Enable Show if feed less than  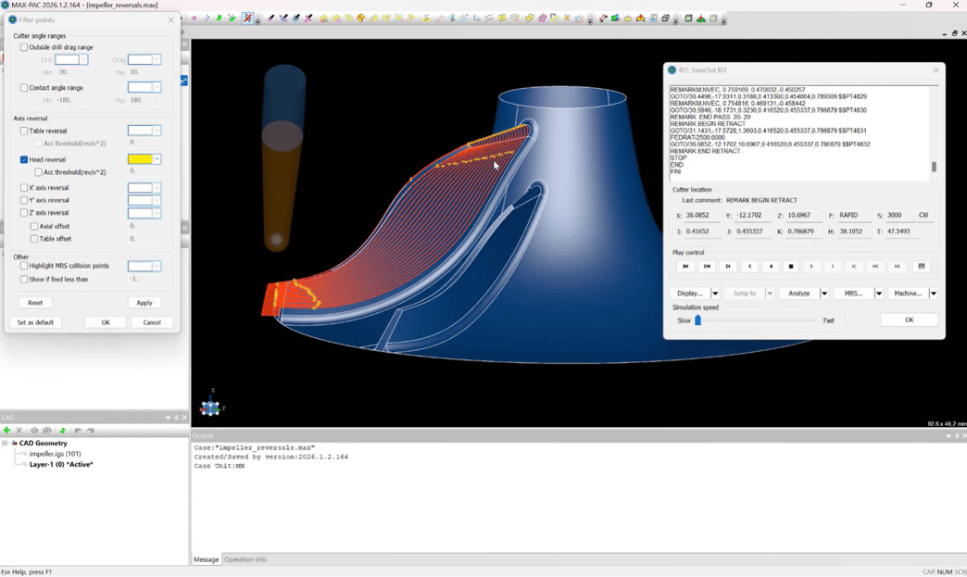click(x=24, y=280)
